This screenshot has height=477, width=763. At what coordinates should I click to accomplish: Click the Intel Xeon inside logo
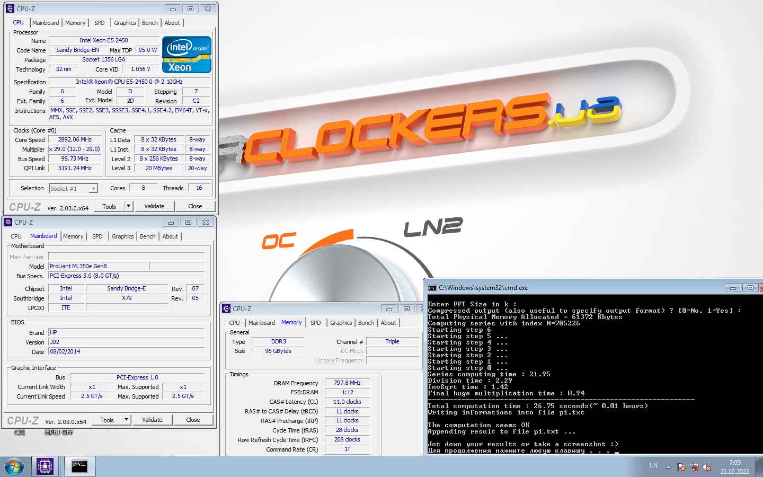point(187,55)
